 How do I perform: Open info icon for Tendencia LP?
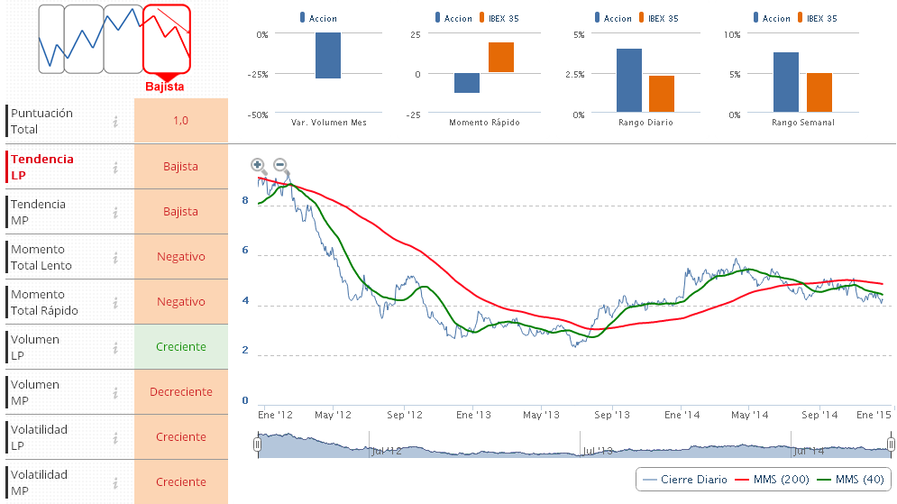click(115, 167)
